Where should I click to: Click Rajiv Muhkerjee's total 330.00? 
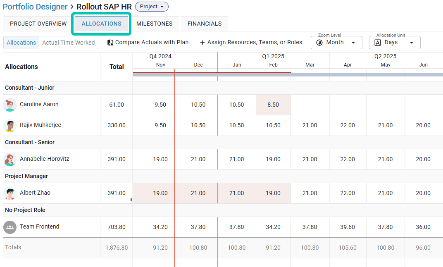click(x=117, y=126)
